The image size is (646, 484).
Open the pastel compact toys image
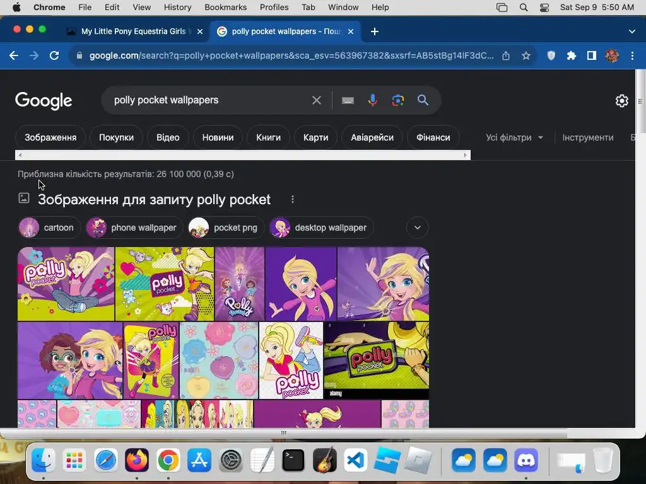pyautogui.click(x=219, y=360)
